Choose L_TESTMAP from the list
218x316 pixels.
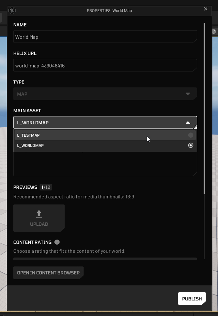105,135
